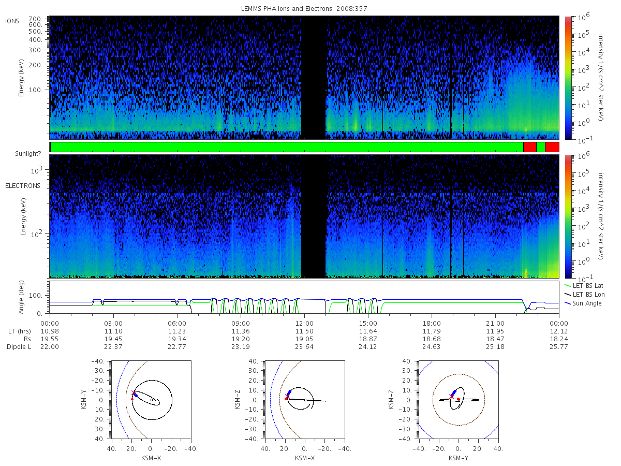Click the electrons intensity color bar
This screenshot has width=621, height=466.
(568, 216)
